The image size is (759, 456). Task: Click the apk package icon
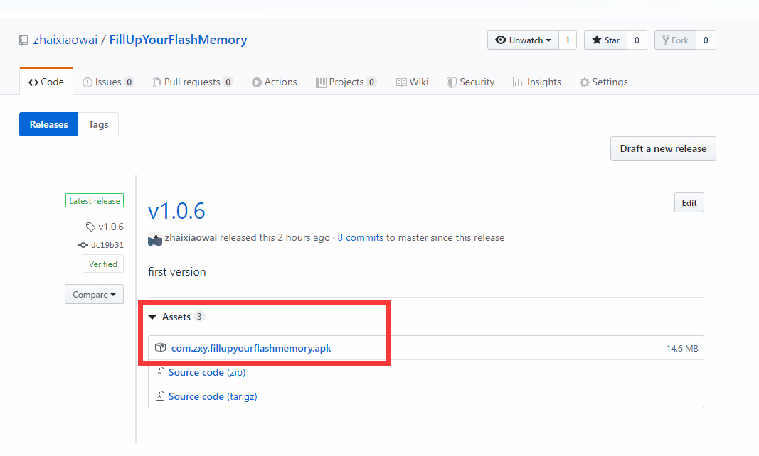(x=160, y=347)
